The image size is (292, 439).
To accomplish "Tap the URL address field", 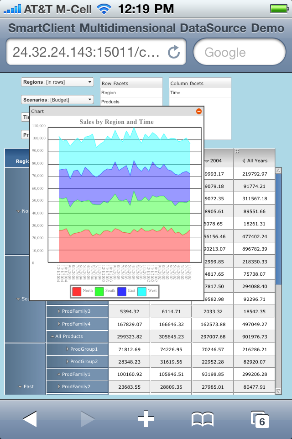I will tap(96, 52).
